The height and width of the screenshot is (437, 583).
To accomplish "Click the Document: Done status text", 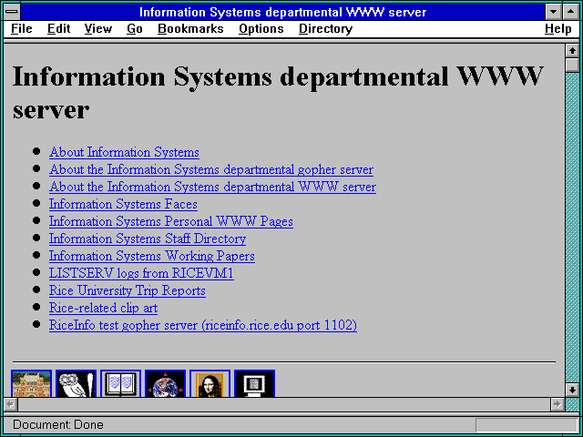I will point(58,425).
